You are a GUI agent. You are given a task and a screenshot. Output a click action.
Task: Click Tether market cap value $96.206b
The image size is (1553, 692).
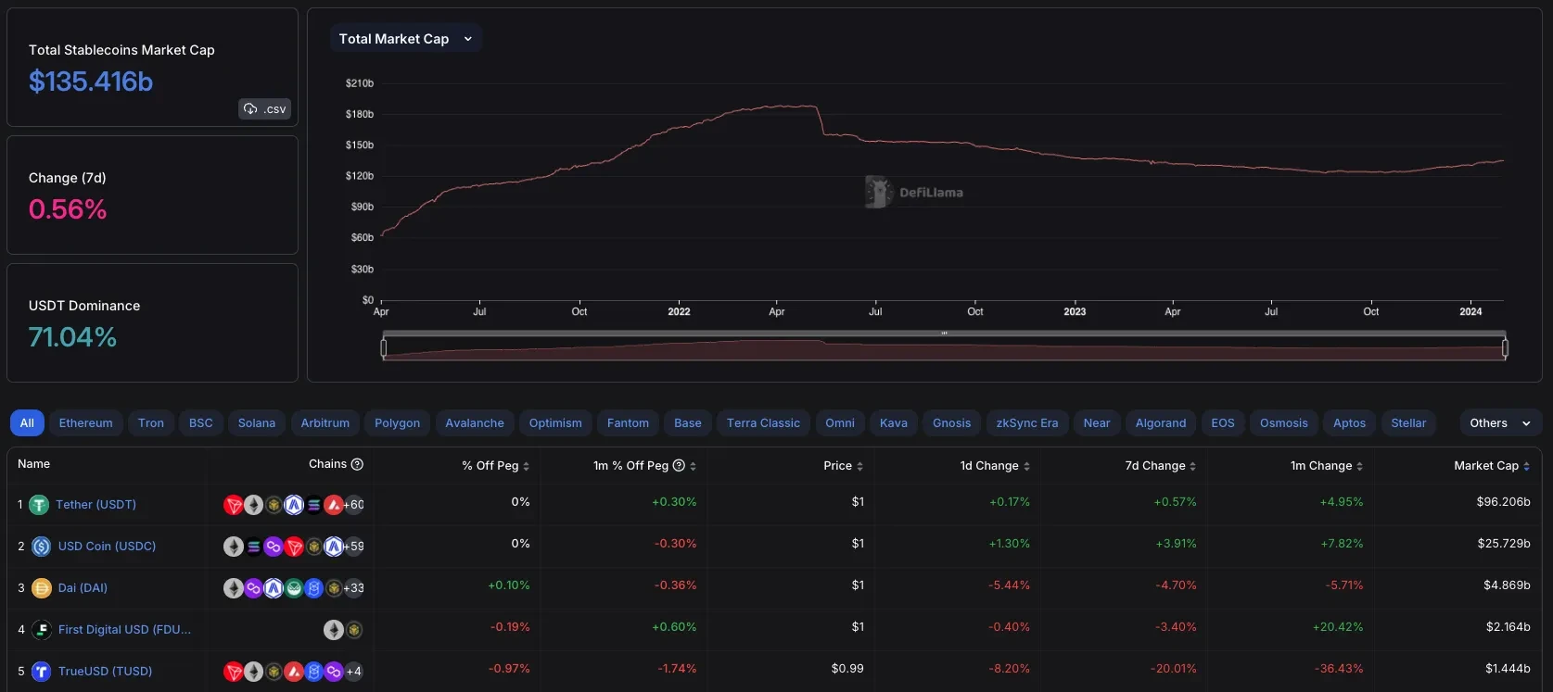pos(1503,502)
